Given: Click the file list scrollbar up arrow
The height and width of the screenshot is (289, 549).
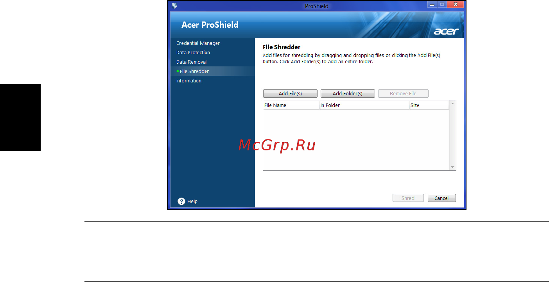Looking at the screenshot, I should (x=453, y=104).
